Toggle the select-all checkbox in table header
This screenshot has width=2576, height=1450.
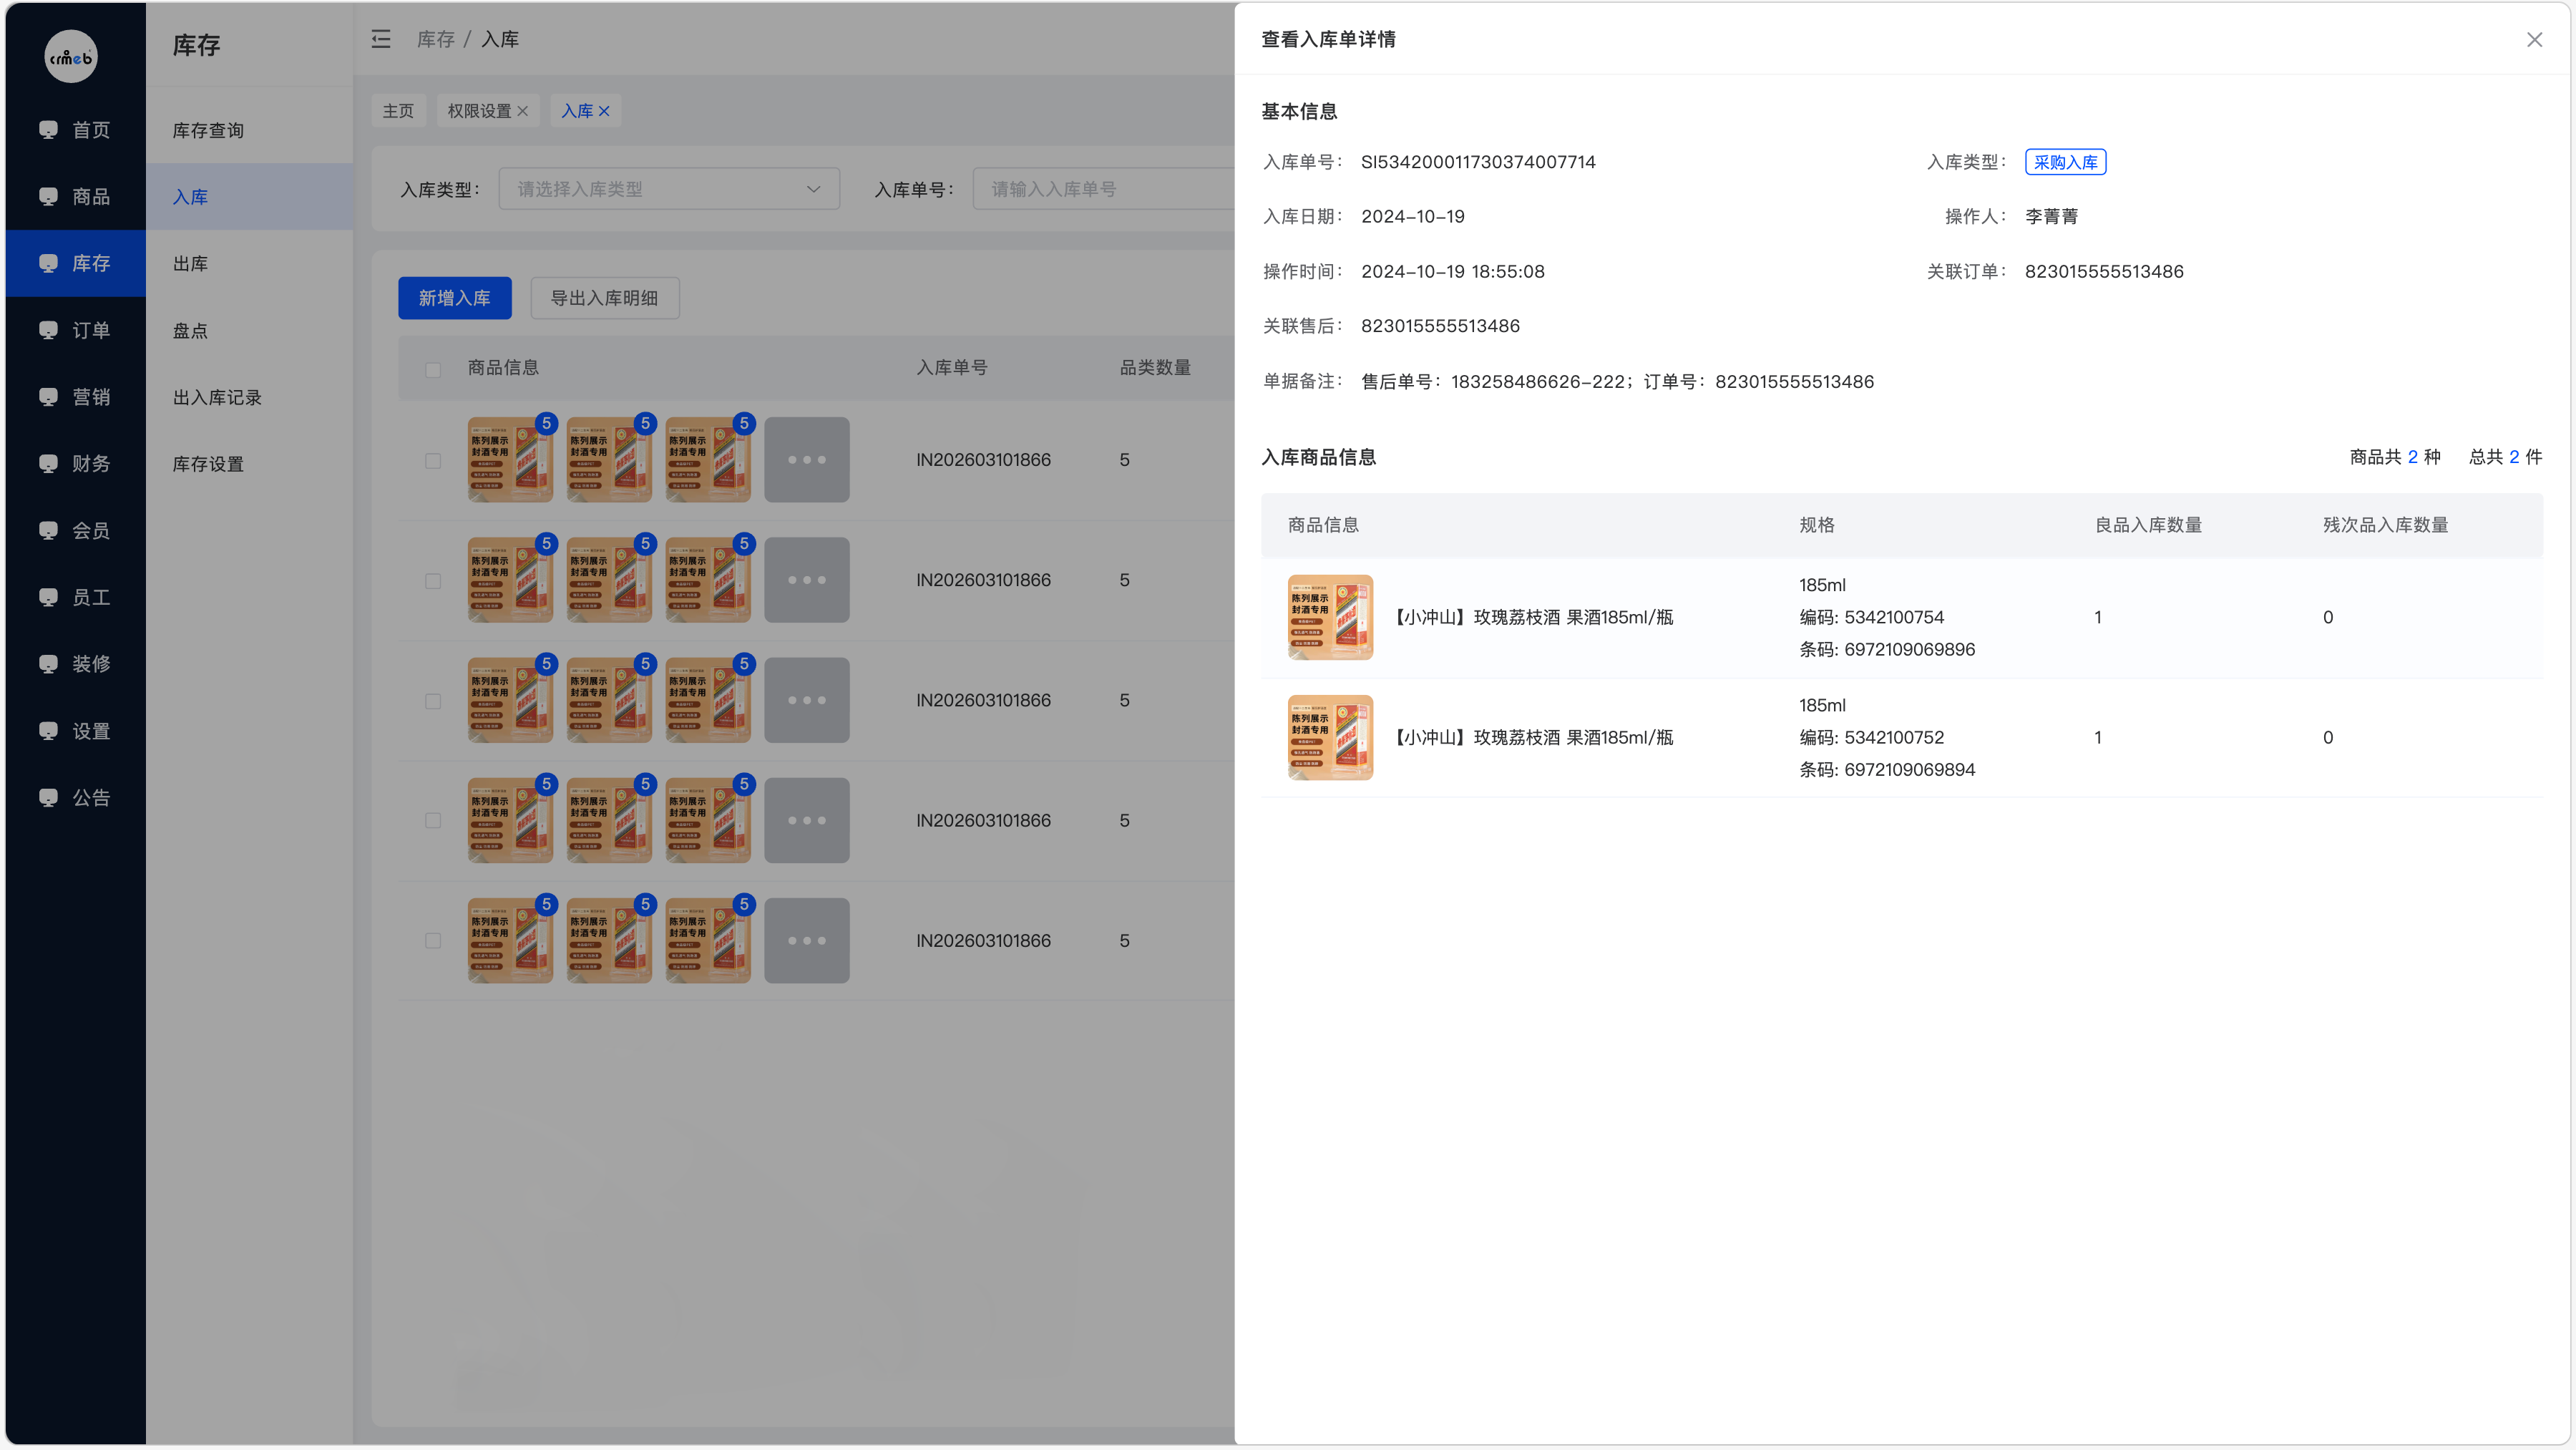pos(433,370)
